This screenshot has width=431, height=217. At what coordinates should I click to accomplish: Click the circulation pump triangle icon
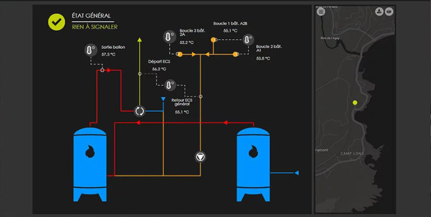click(x=200, y=157)
